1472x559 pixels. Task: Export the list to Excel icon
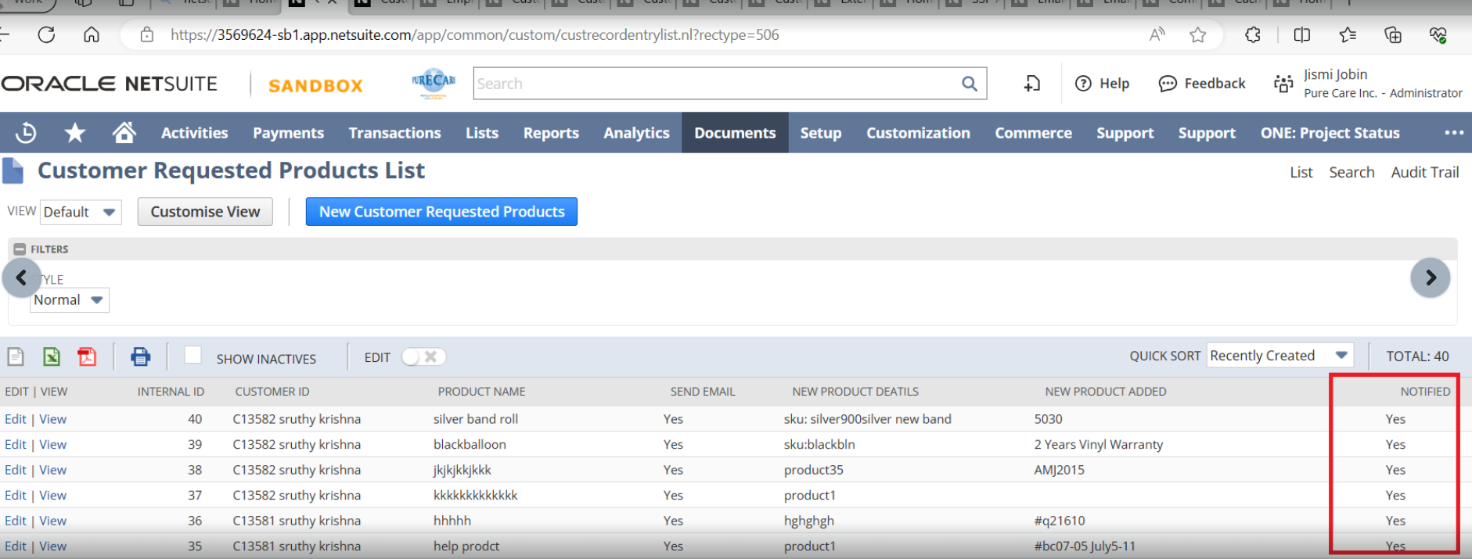click(52, 357)
